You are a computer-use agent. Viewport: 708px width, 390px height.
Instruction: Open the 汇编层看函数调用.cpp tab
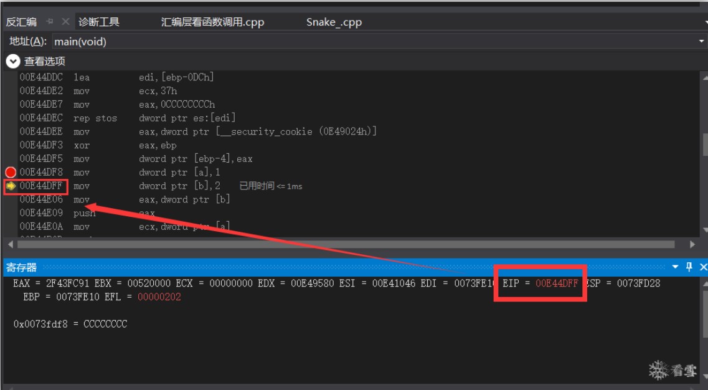click(213, 22)
